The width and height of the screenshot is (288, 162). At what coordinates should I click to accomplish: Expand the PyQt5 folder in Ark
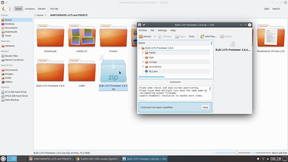click(x=143, y=53)
